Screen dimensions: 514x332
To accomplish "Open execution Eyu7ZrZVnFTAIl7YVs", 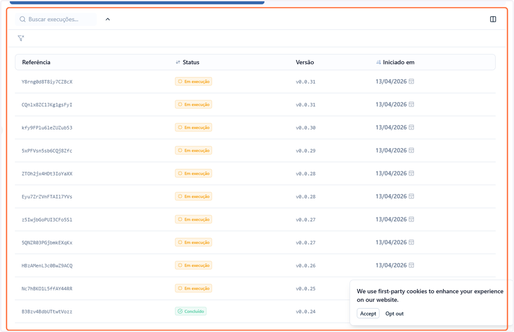I will coord(47,197).
